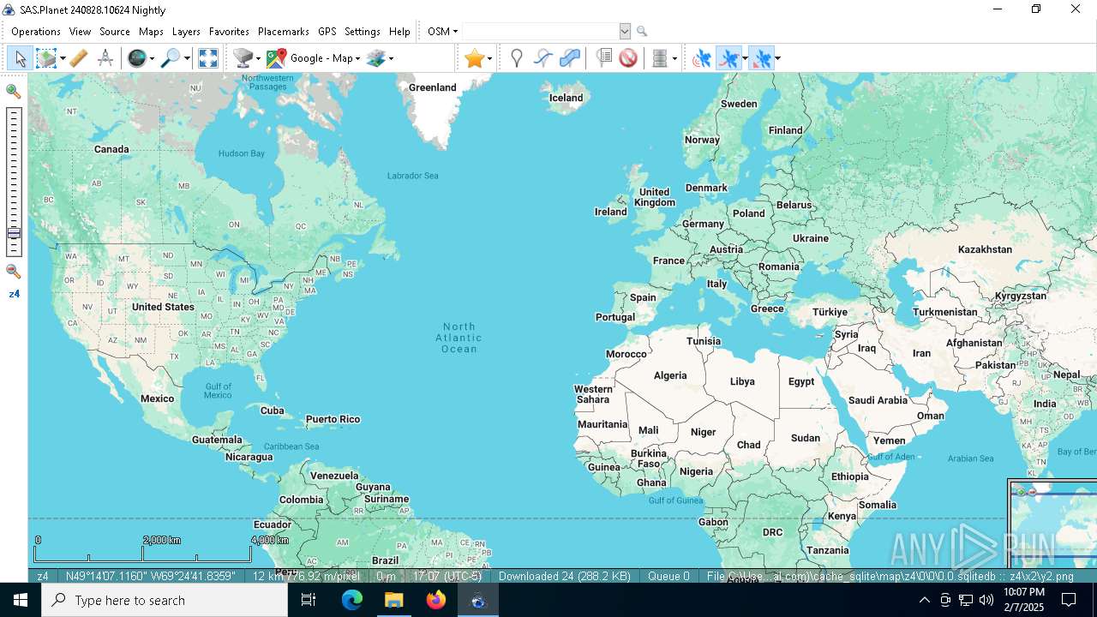The width and height of the screenshot is (1097, 617).
Task: Click the z4 zoom level label
Action: click(14, 294)
